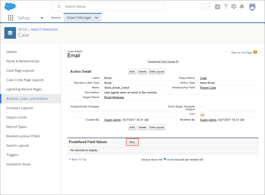The image size is (265, 195).
Task: Open Fields & Relationships in sidebar
Action: [x=23, y=61]
